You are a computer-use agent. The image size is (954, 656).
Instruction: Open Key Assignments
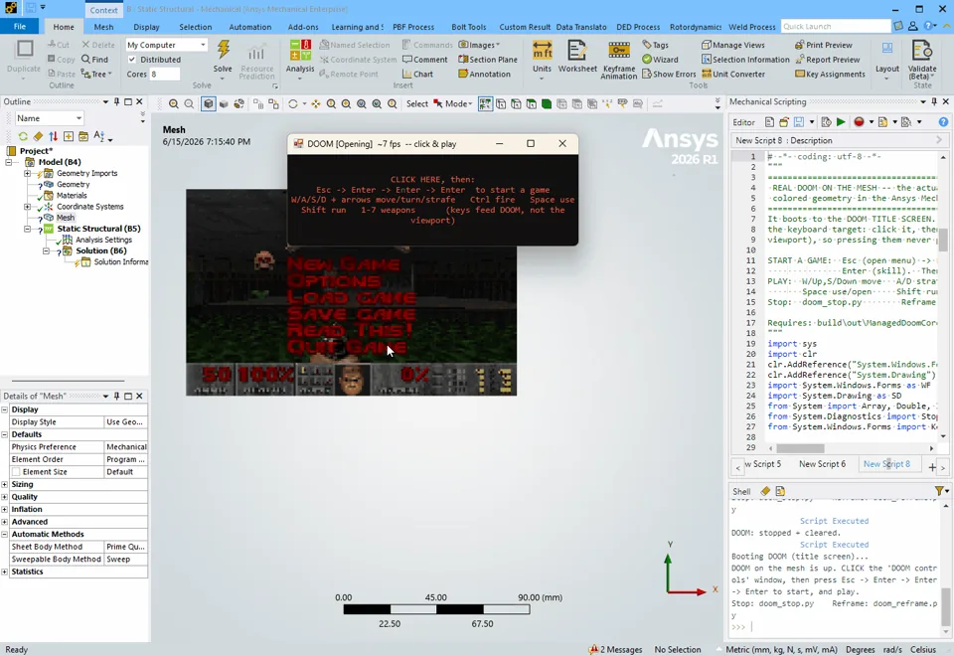(x=830, y=75)
